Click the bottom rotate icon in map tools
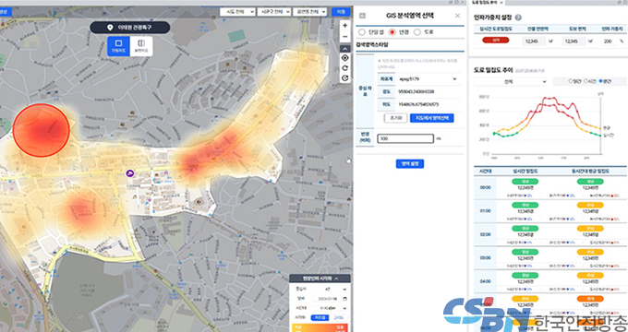628x332 pixels. [344, 78]
